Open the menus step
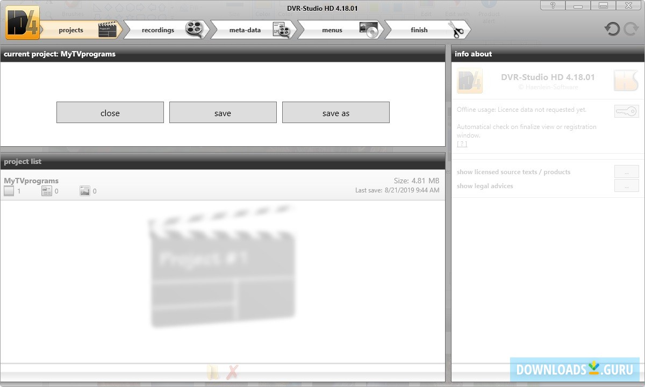 pos(341,30)
